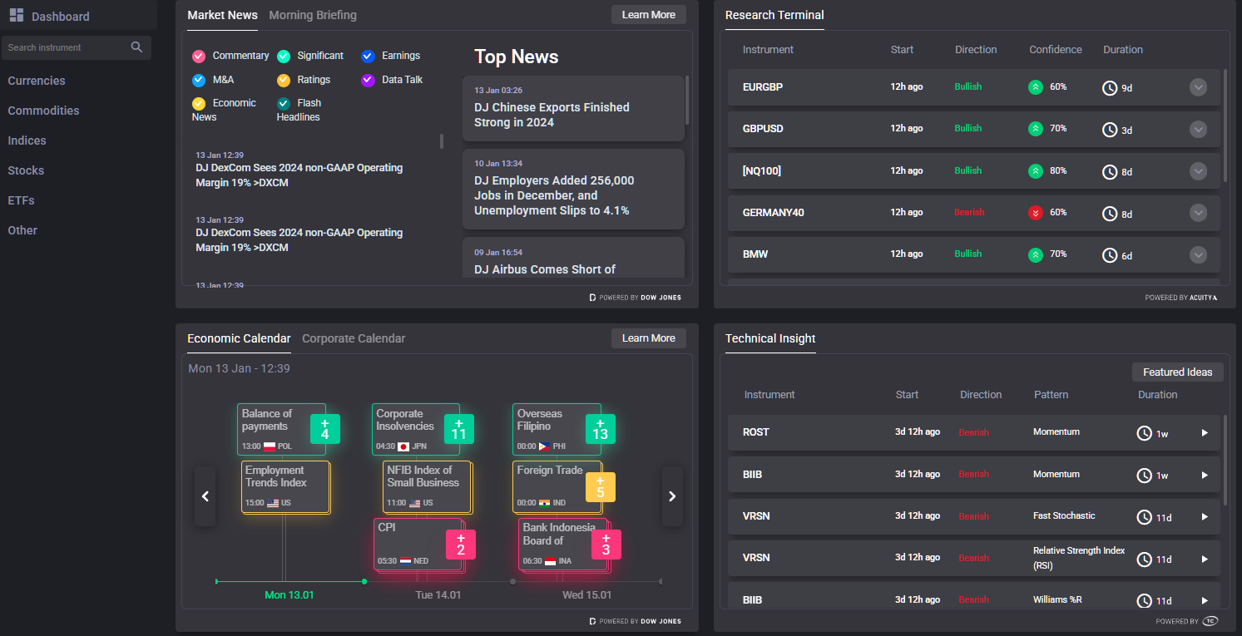Click the search magnifier icon in the sidebar

[x=136, y=47]
